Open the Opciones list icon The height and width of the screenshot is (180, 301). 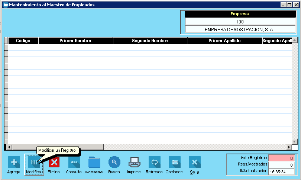[174, 162]
